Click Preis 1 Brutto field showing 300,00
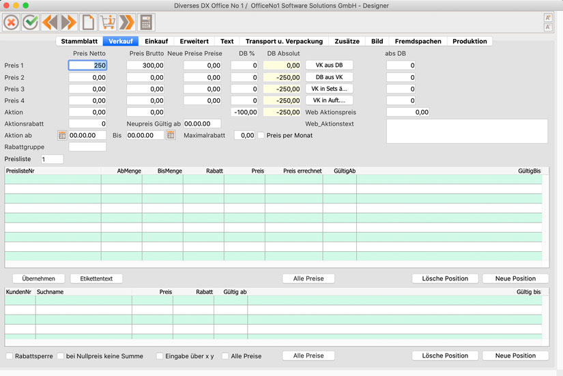Screen dimensions: 563x376 (x=145, y=66)
